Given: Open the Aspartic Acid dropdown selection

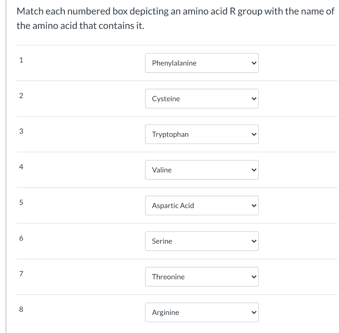Looking at the screenshot, I should tap(201, 206).
